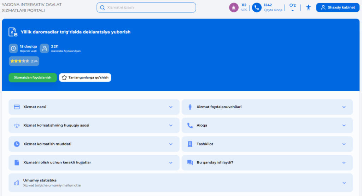362x196 pixels.
Task: Click the declaration document icon beside the title
Action: (x=13, y=32)
